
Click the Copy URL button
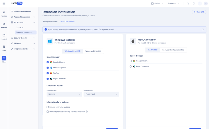coord(199,12)
